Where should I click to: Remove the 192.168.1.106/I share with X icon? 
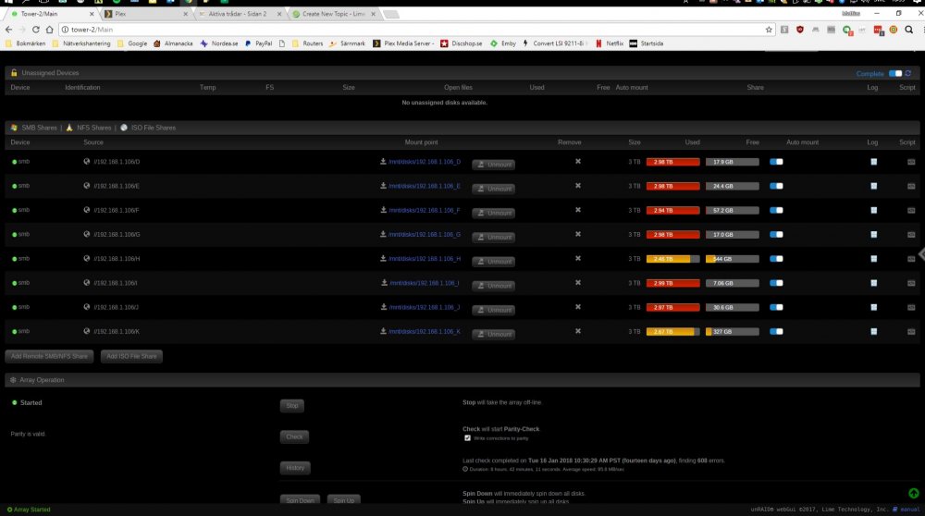coord(578,282)
